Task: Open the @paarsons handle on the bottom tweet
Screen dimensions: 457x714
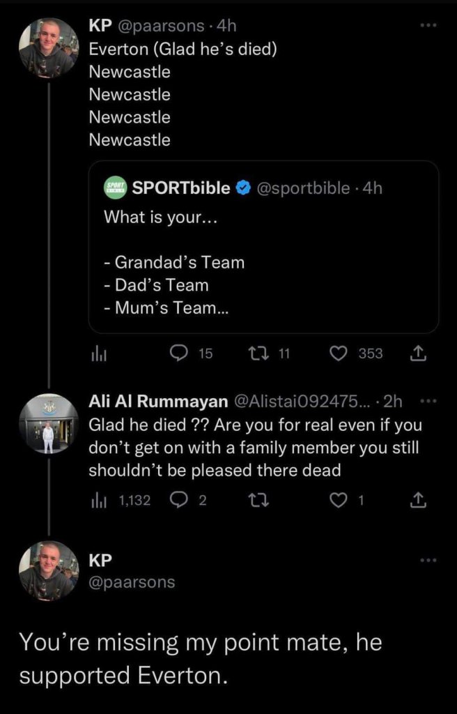Action: 132,582
